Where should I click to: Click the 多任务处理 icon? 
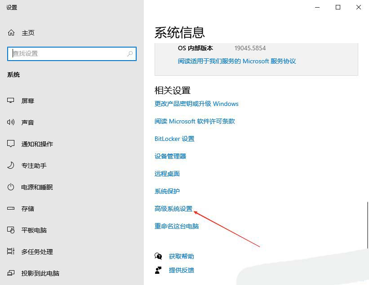(11, 251)
